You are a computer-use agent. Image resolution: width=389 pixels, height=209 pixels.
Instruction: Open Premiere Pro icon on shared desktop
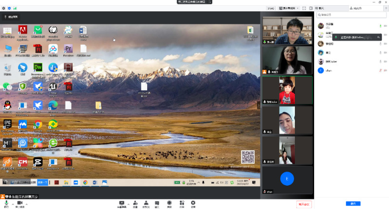(x=68, y=51)
